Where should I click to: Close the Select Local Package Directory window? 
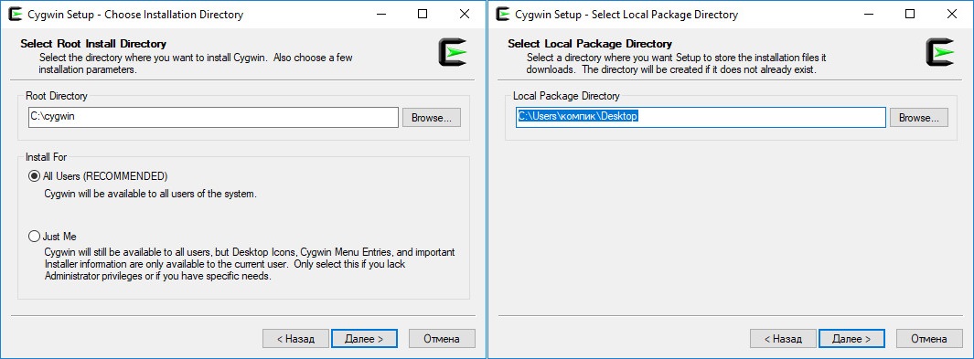(952, 14)
